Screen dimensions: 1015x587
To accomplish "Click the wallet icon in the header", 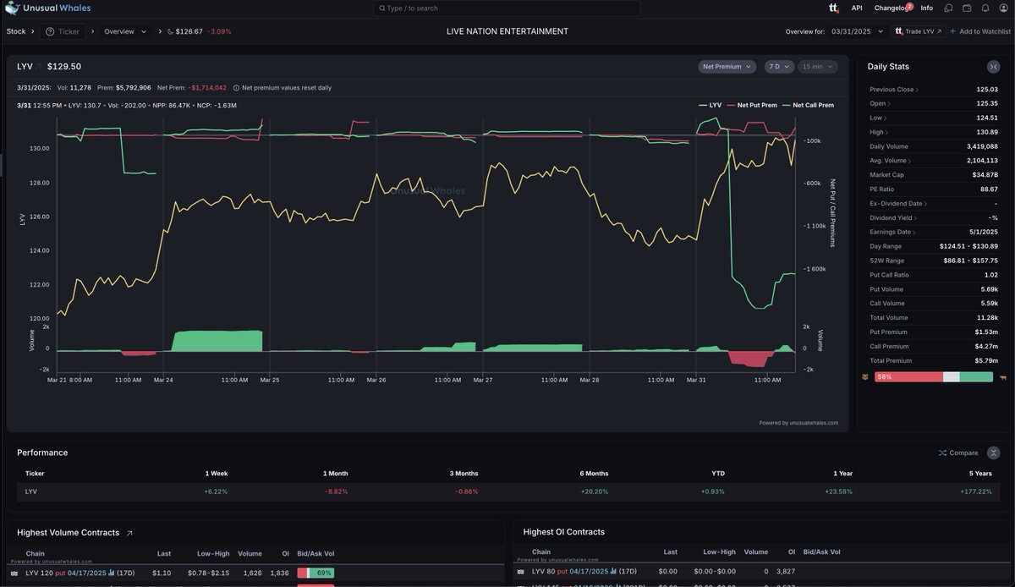I will pos(967,8).
